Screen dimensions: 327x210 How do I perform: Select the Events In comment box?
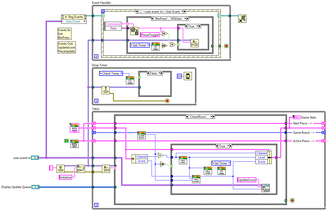coord(64,34)
